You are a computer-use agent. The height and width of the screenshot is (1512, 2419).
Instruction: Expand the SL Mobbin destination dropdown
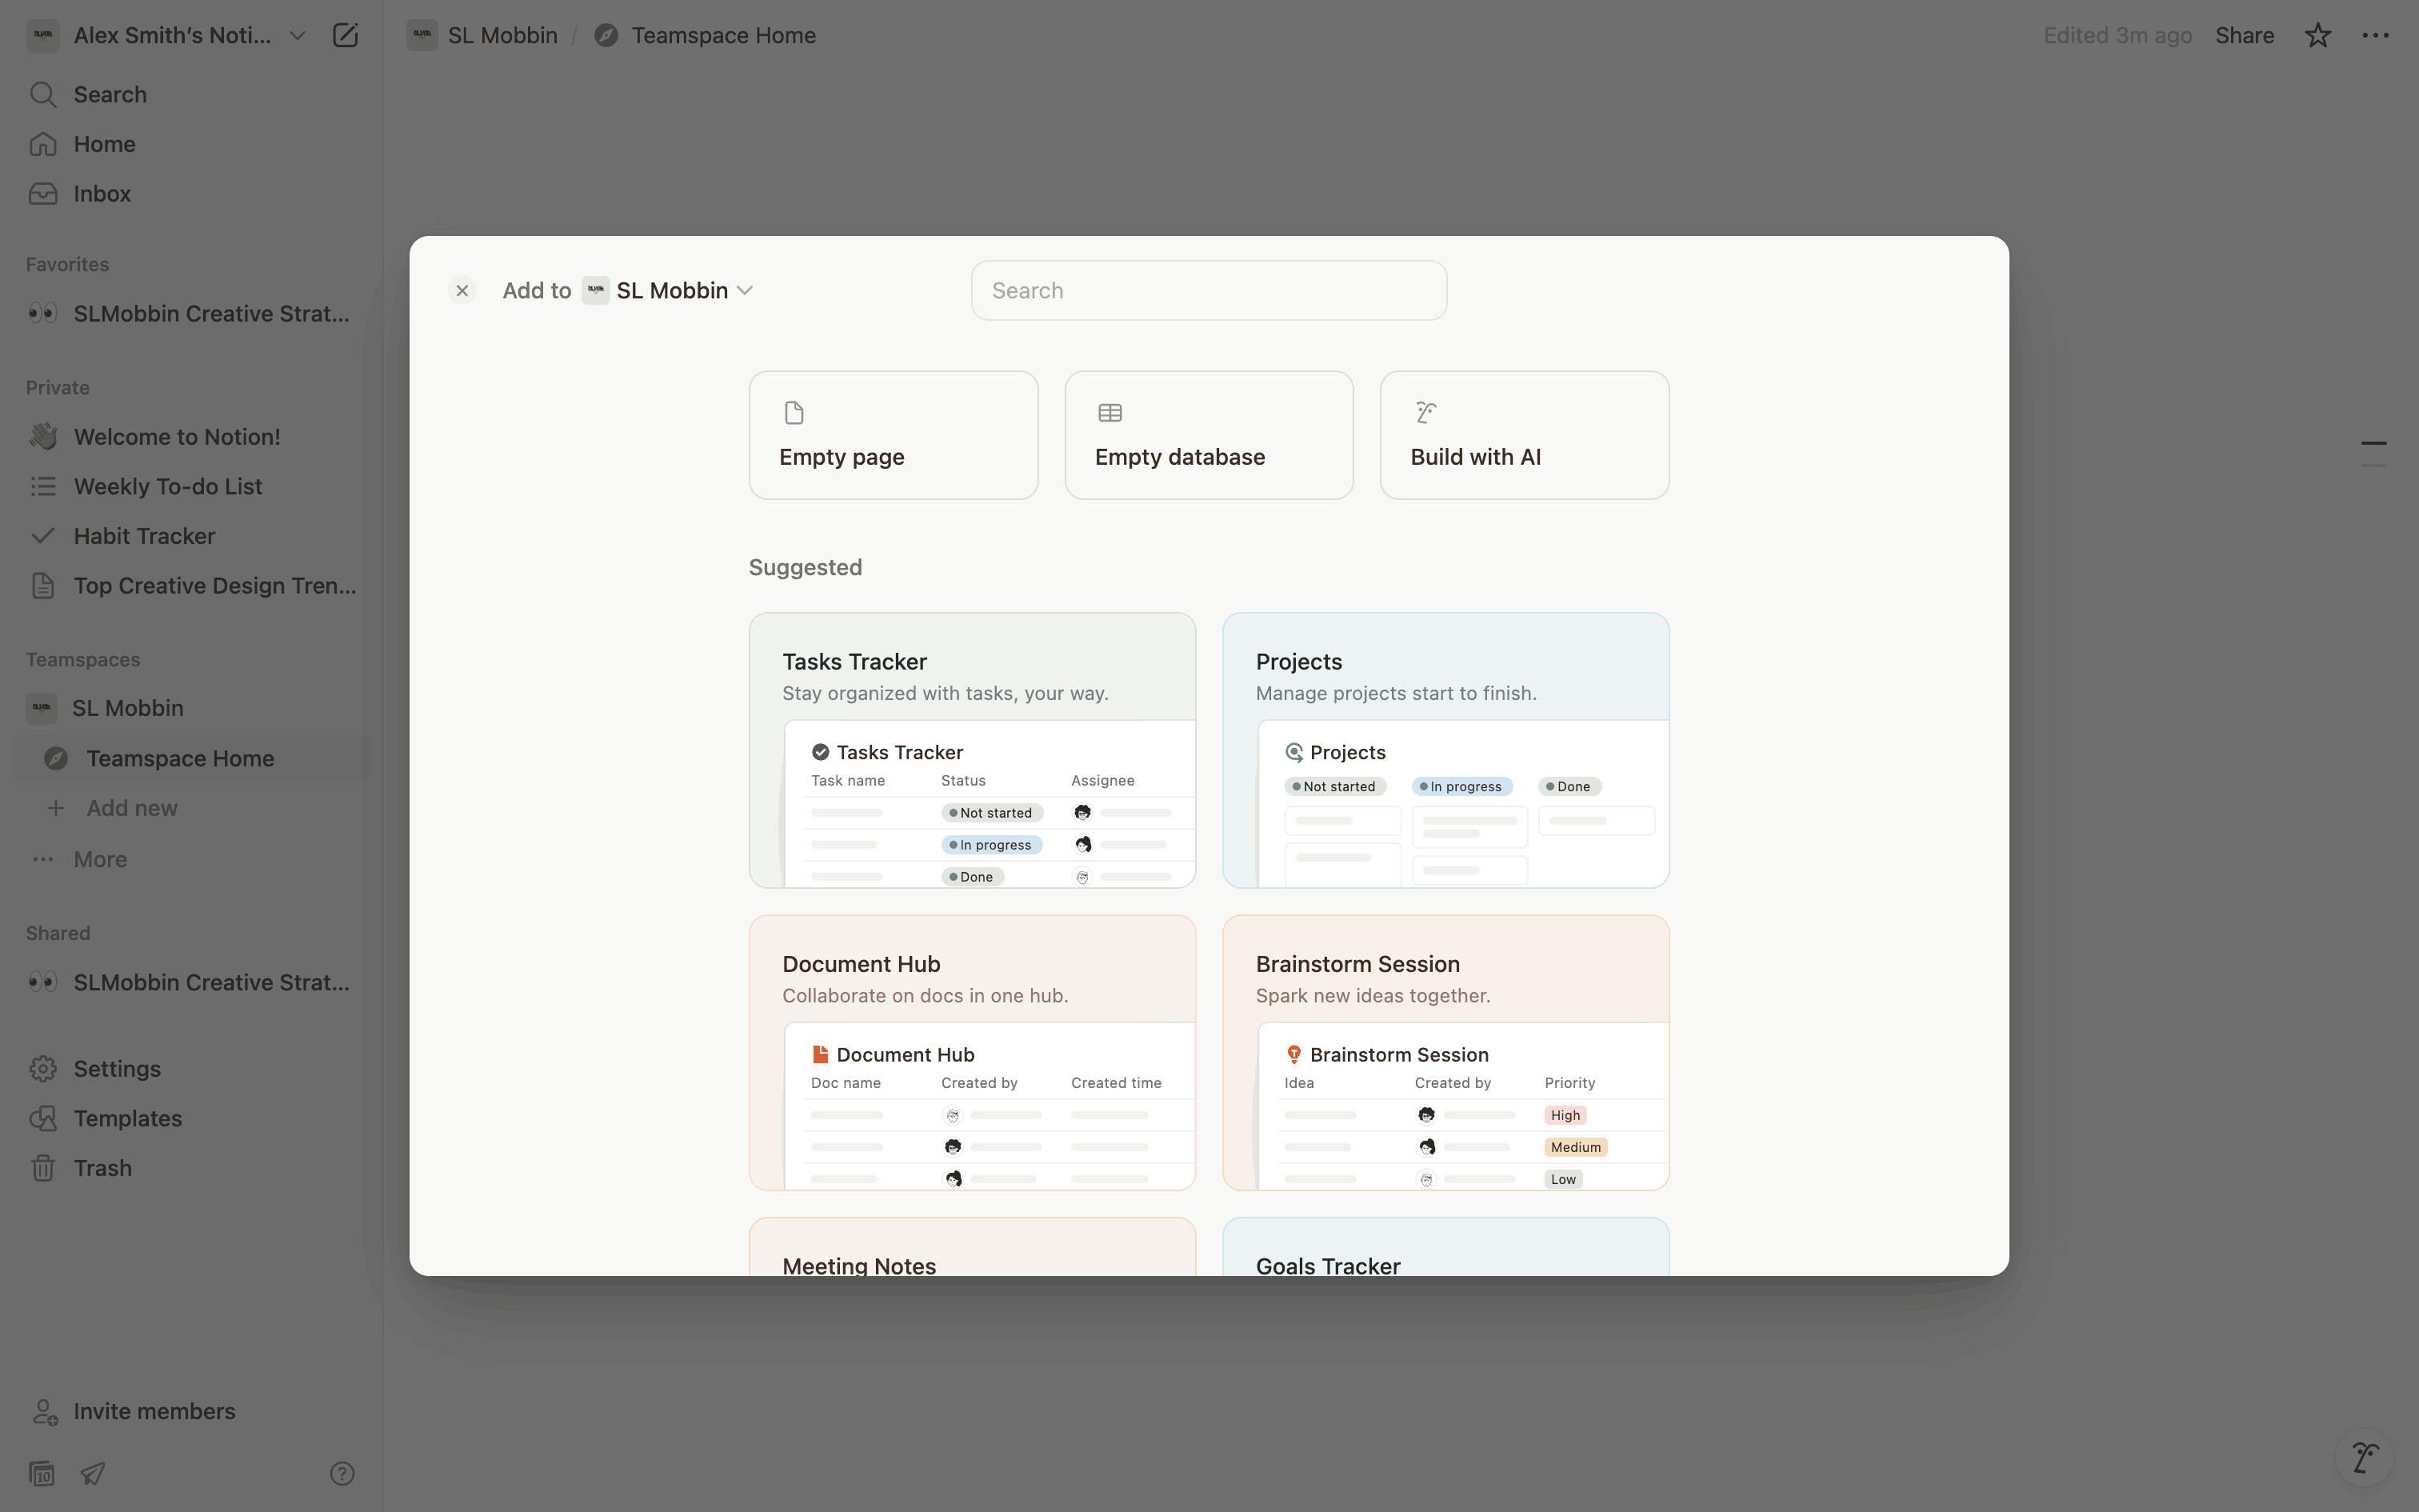(672, 291)
